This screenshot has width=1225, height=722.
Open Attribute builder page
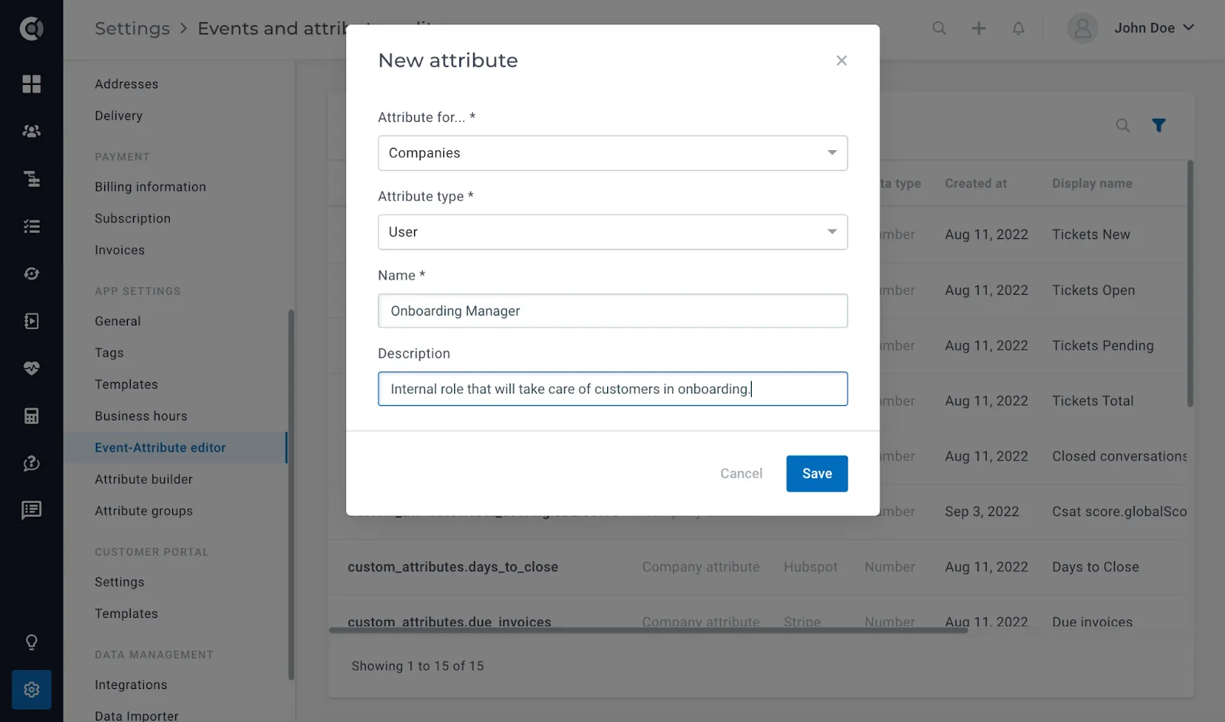[x=143, y=479]
